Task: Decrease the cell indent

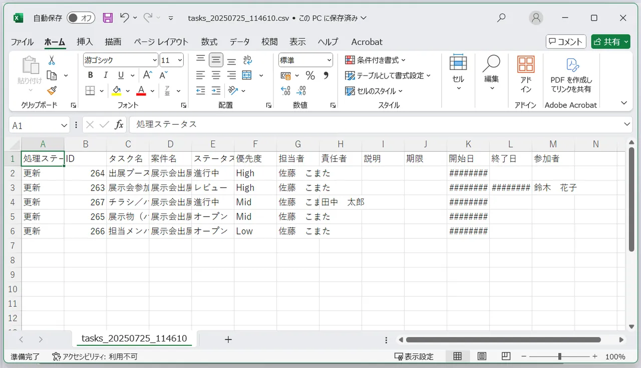Action: 200,90
